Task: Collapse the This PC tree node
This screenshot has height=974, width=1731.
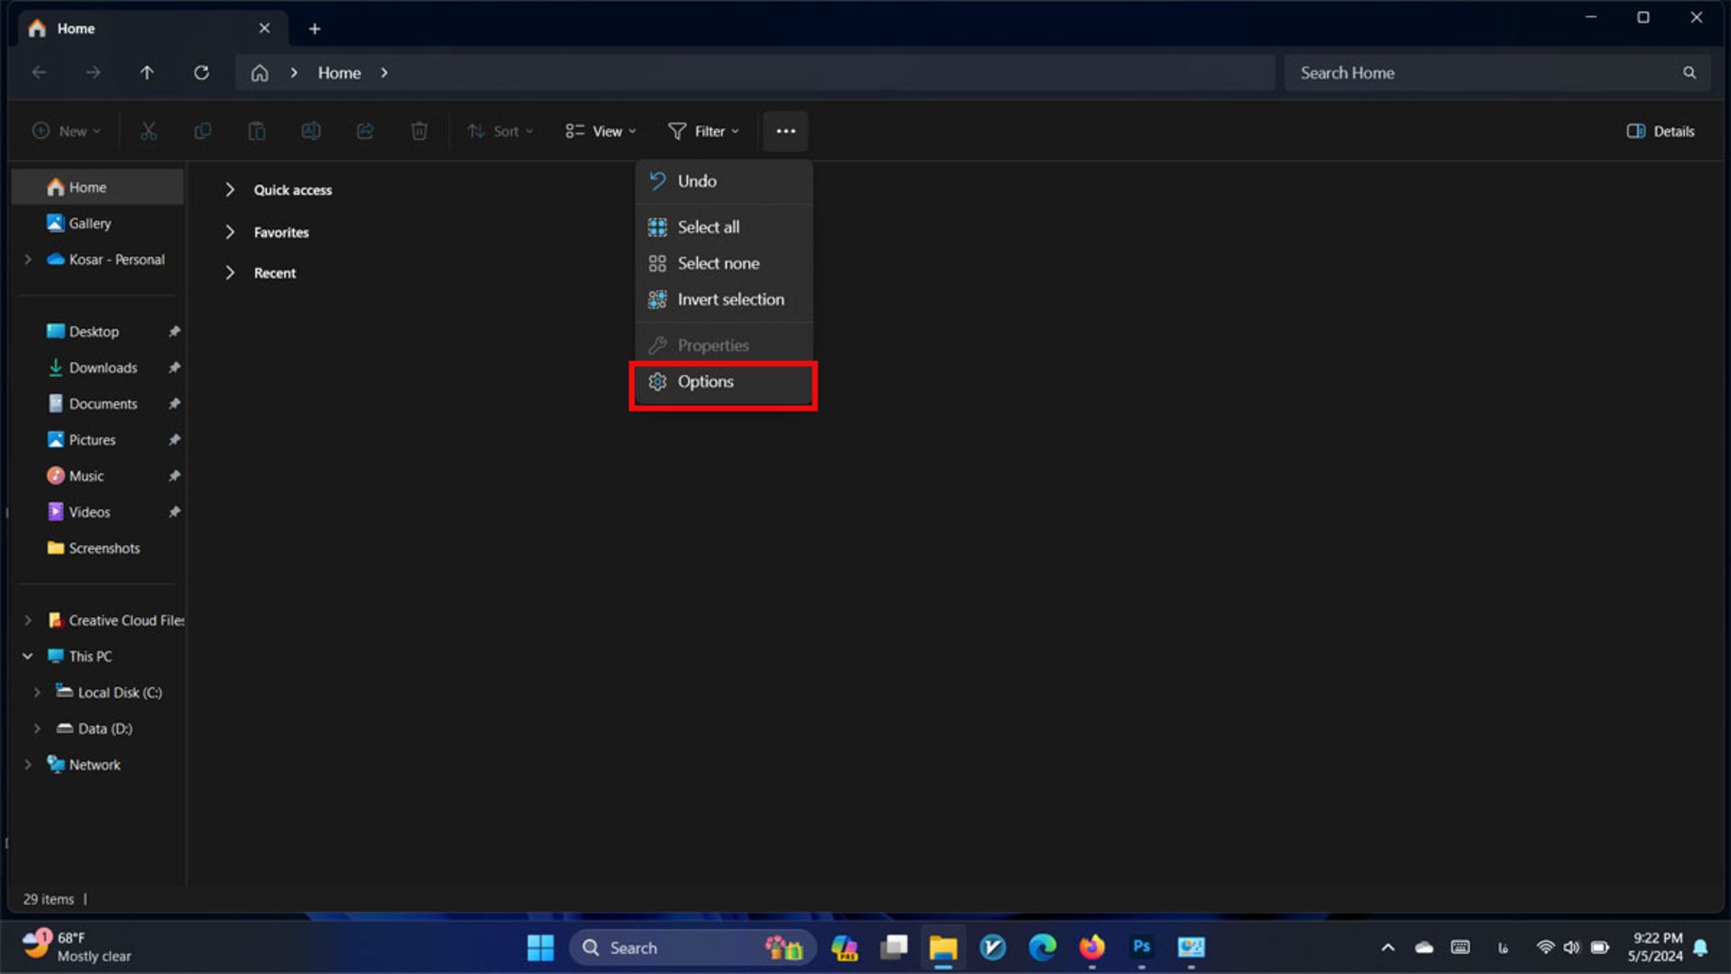Action: pos(28,657)
